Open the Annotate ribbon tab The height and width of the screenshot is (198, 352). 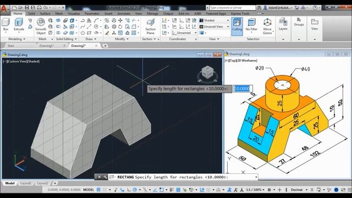click(124, 13)
